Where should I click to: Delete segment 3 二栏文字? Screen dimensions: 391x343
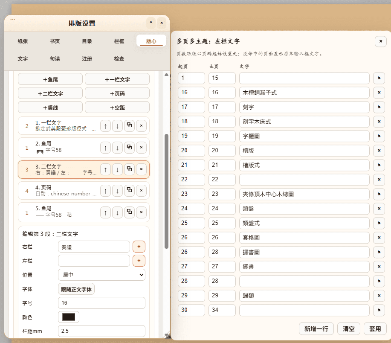(142, 169)
